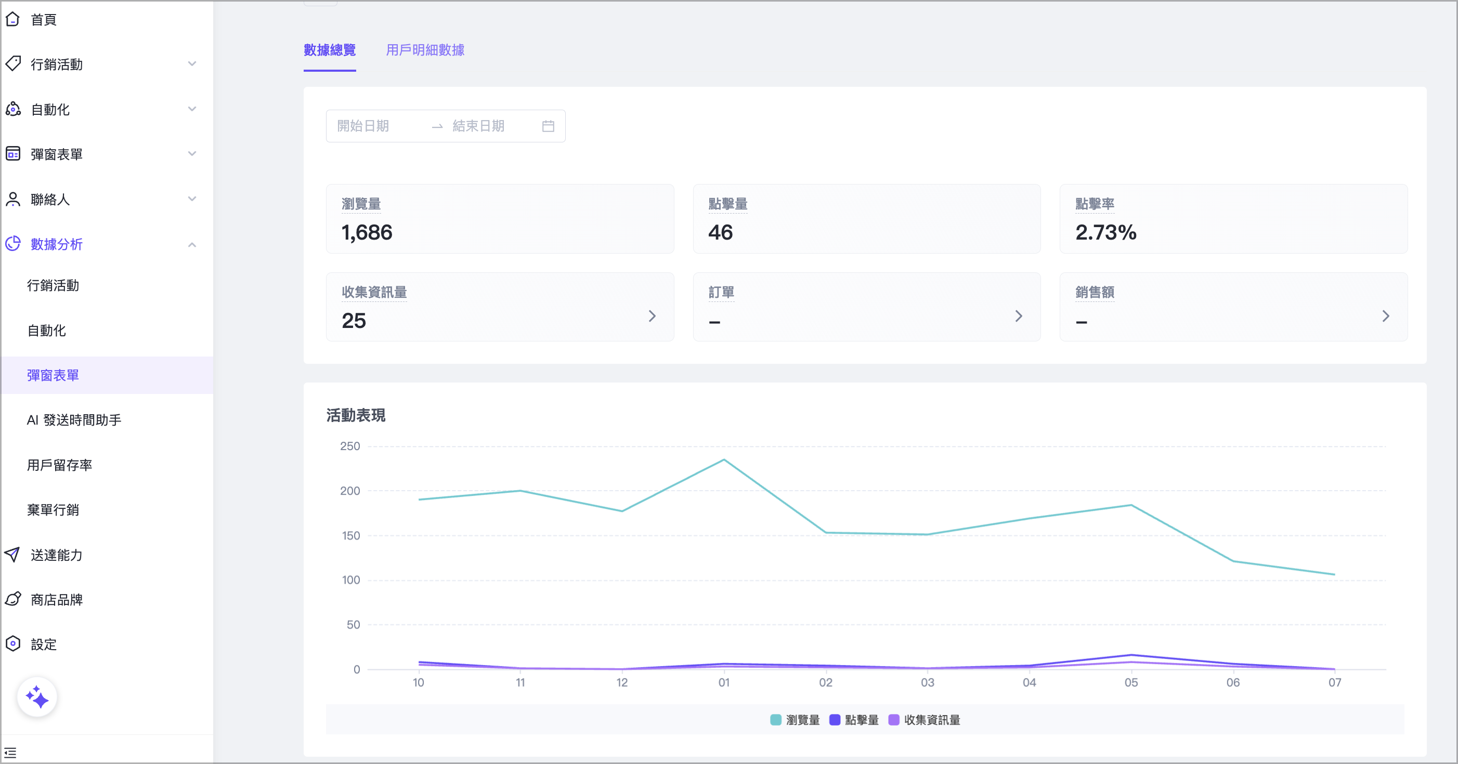Open the 銷售額 card details arrow

(x=1386, y=316)
